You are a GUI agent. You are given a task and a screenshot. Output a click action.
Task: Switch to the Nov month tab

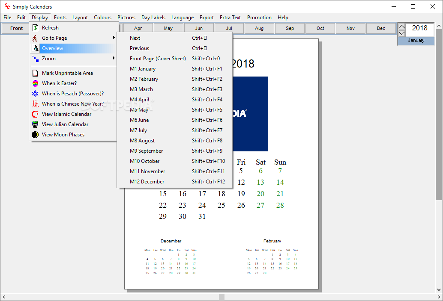pyautogui.click(x=350, y=28)
